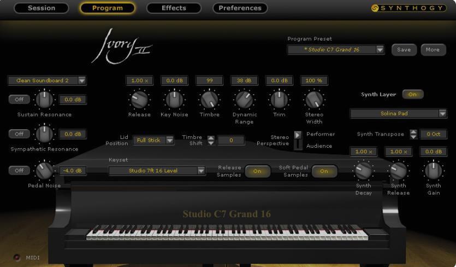Image resolution: width=456 pixels, height=267 pixels.
Task: Click the Sustain Resonance knob
Action: pyautogui.click(x=44, y=100)
